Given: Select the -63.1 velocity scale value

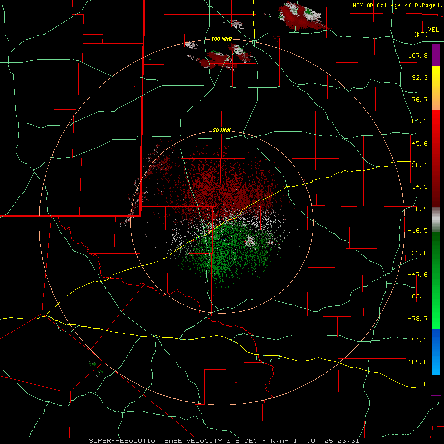Looking at the screenshot, I should (x=418, y=296).
